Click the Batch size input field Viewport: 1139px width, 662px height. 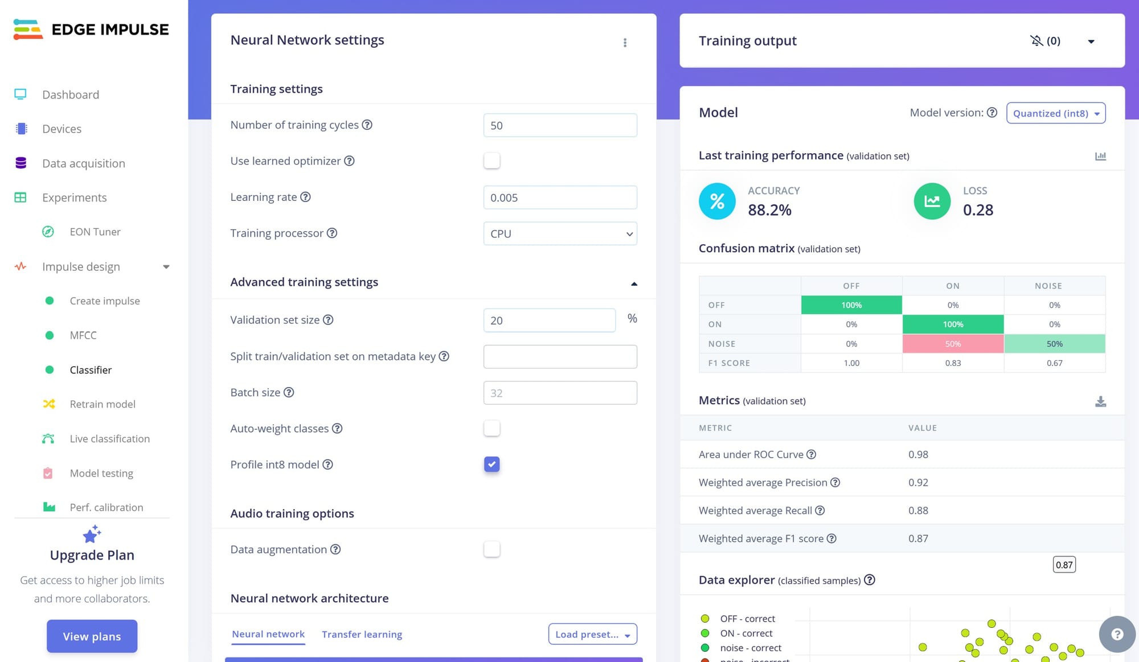point(560,393)
